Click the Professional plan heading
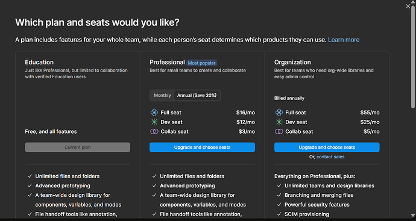 coord(167,62)
